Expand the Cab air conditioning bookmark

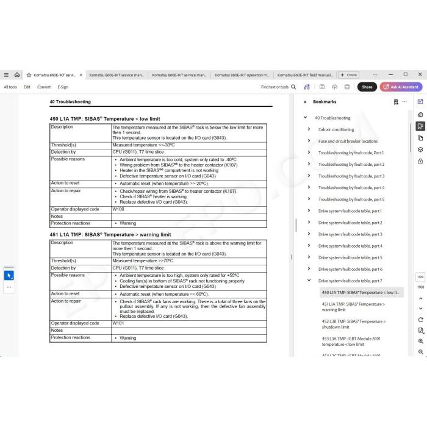(x=309, y=129)
